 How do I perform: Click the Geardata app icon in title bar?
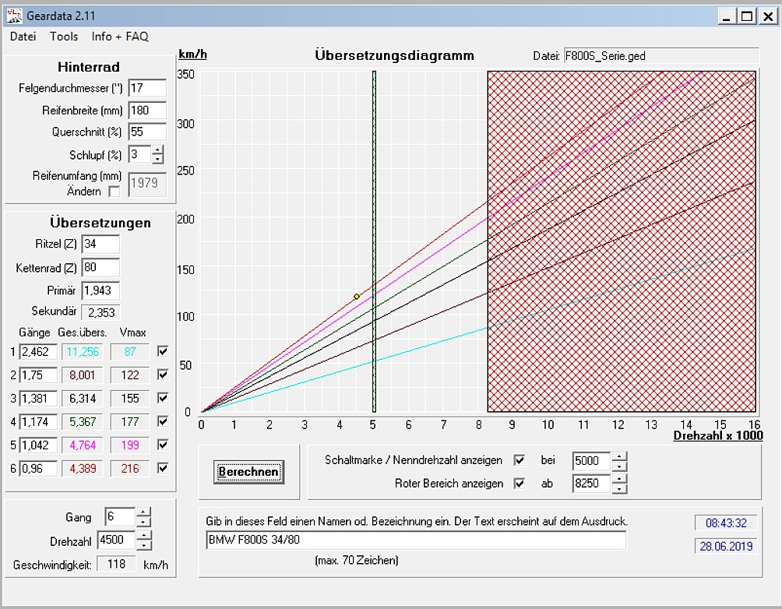coord(14,16)
